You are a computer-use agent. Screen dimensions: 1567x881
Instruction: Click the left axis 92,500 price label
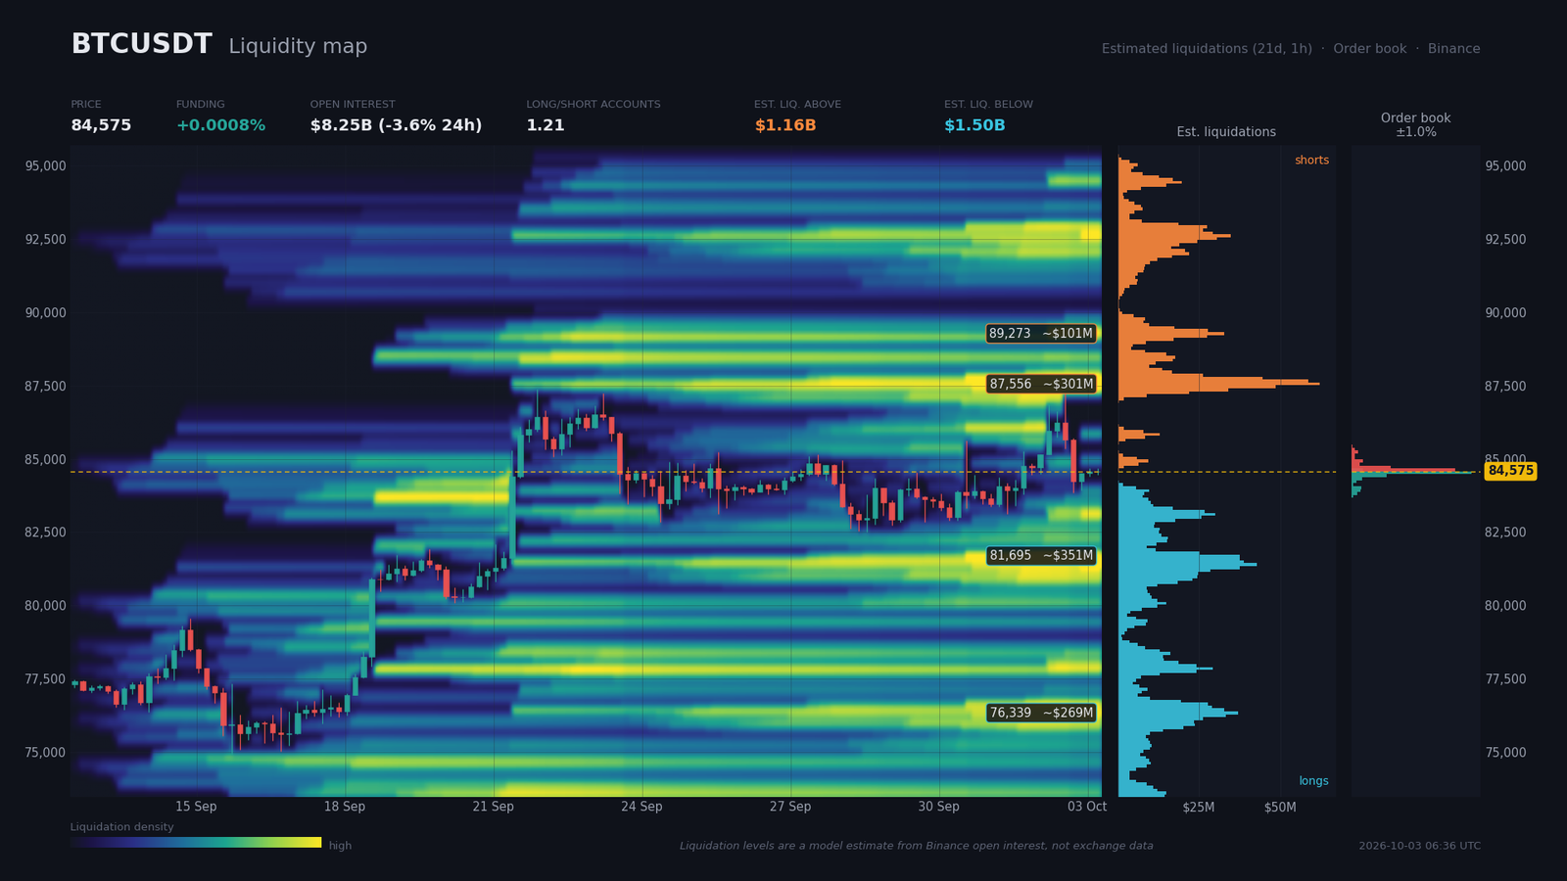pyautogui.click(x=45, y=240)
